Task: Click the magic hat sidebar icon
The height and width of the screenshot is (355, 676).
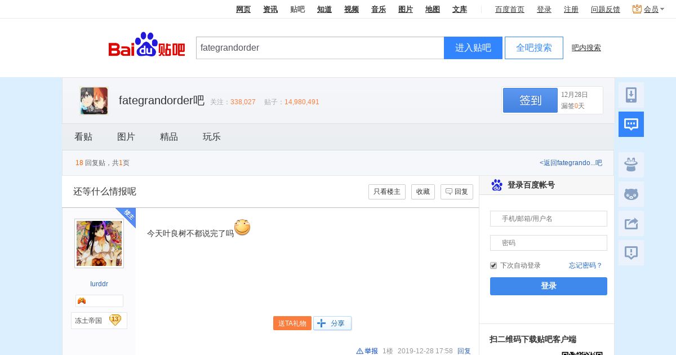Action: (x=631, y=165)
